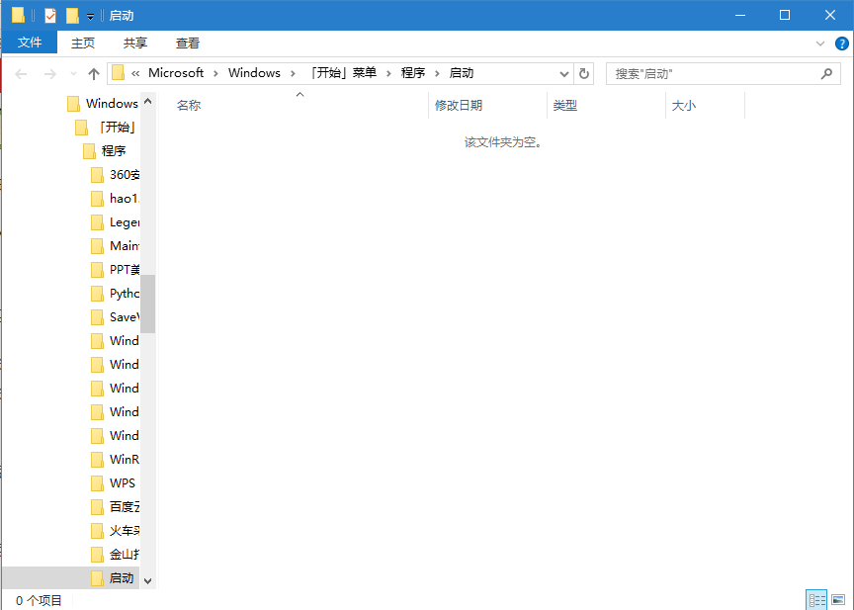This screenshot has height=610, width=854.
Task: Click inside the 搜索"启动" search box
Action: [x=722, y=73]
